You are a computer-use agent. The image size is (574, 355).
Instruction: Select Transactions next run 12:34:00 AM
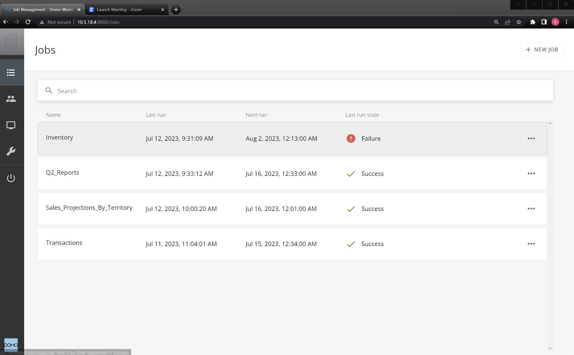point(281,244)
